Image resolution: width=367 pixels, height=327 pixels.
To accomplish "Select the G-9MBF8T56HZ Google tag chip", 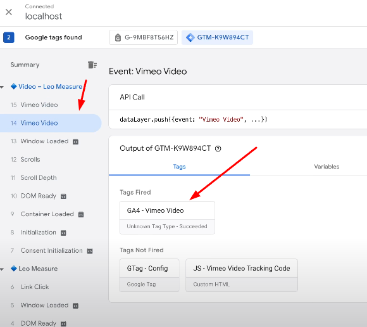I will click(143, 37).
